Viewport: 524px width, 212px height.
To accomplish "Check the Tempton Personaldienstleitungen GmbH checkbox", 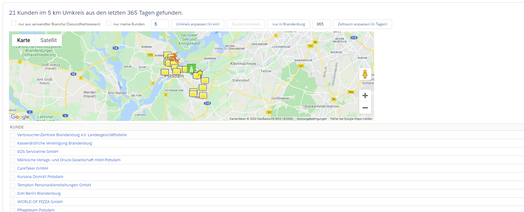I will (x=13, y=185).
